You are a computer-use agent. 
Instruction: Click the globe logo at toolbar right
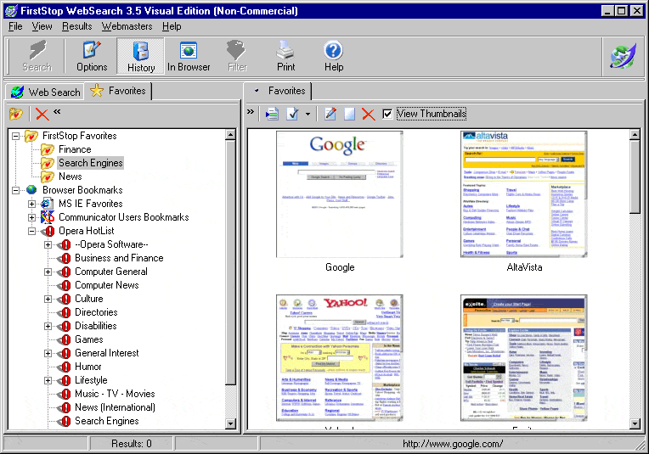pyautogui.click(x=623, y=56)
